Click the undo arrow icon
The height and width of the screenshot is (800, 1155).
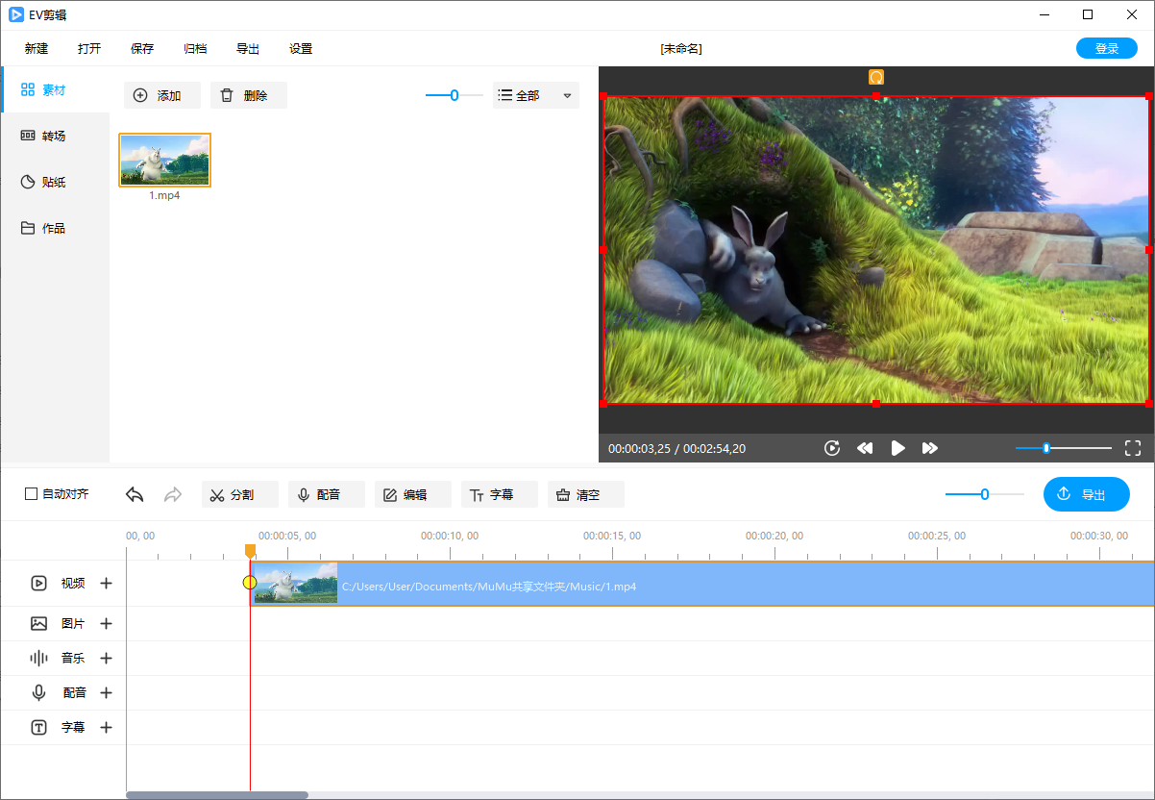tap(135, 494)
